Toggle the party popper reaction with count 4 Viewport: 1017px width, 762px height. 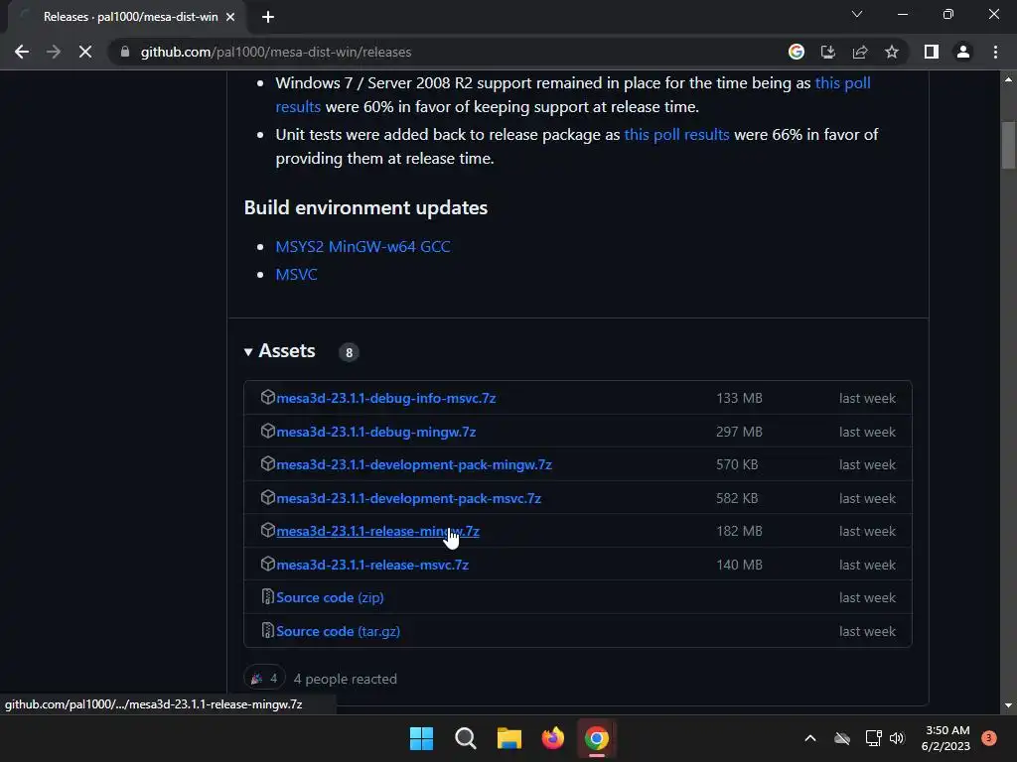[264, 679]
